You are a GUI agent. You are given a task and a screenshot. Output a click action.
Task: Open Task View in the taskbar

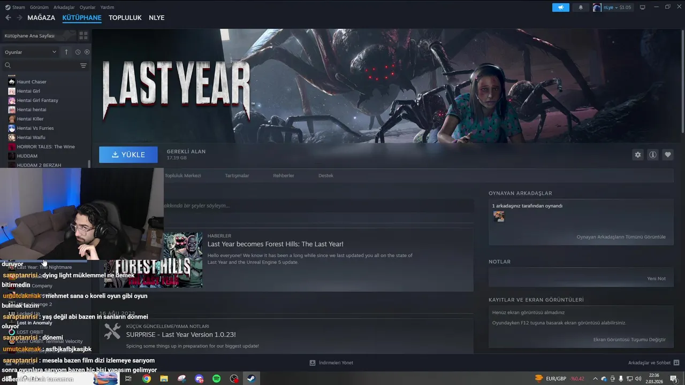click(128, 379)
